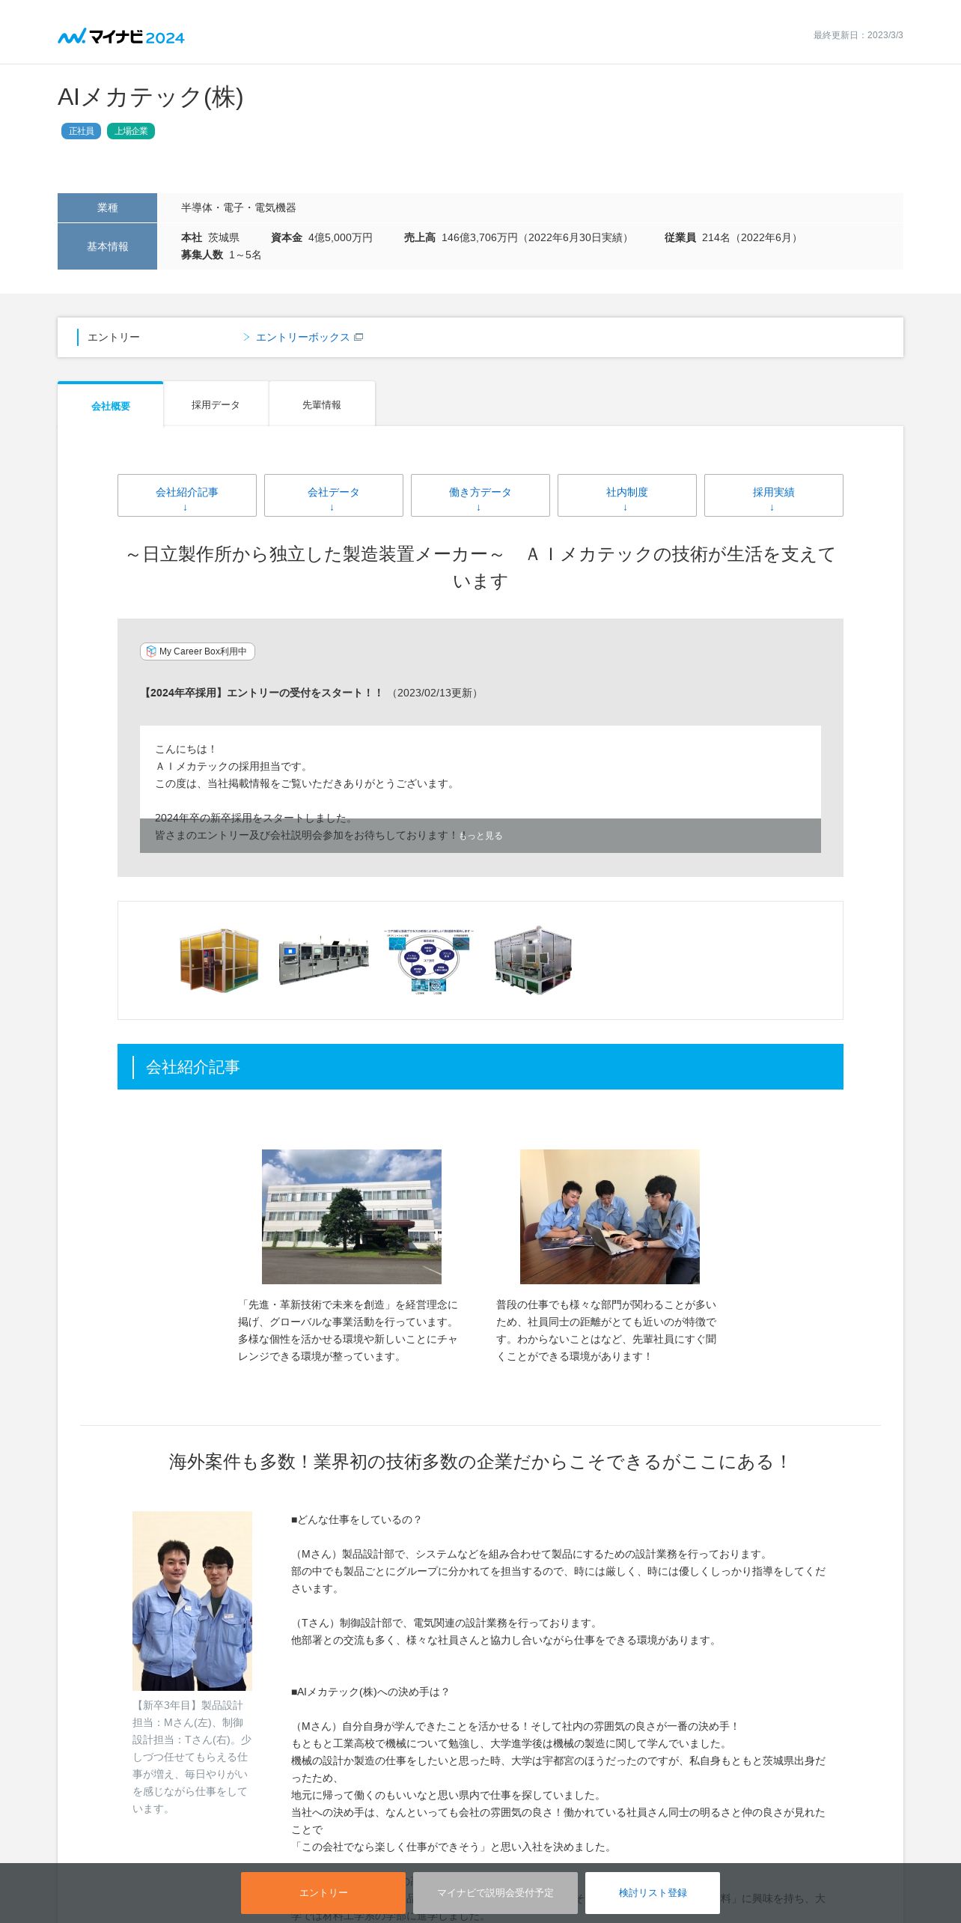Click the 正社員 badge

click(81, 131)
